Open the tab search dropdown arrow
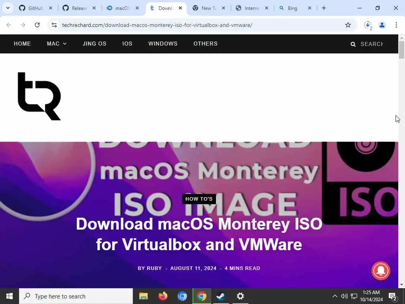 [8, 8]
